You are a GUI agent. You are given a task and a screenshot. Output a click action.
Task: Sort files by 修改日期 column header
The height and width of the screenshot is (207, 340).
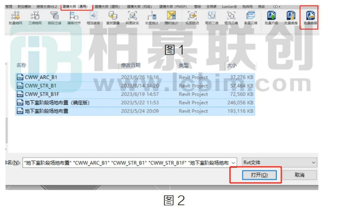click(x=131, y=65)
